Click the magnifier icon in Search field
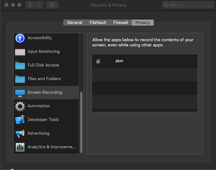 tap(166, 5)
